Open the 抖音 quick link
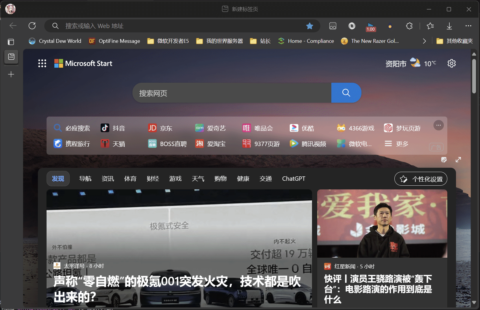The image size is (480, 310). click(113, 128)
